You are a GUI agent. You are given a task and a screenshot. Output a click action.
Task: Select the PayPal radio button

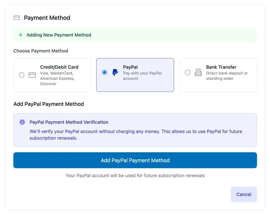tap(105, 72)
